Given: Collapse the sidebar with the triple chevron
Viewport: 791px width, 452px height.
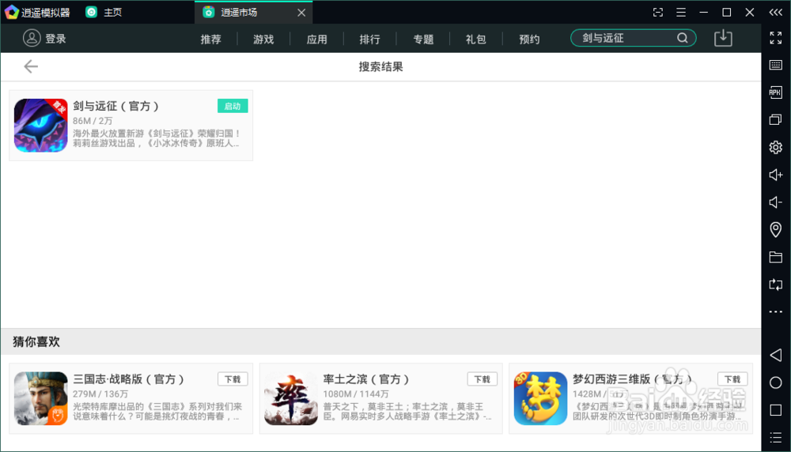Looking at the screenshot, I should [775, 12].
